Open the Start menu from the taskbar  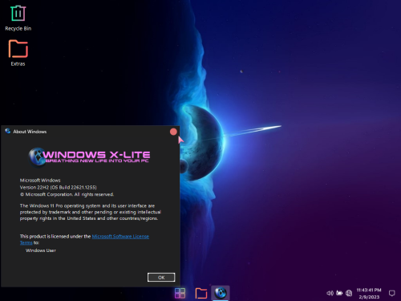tap(180, 293)
